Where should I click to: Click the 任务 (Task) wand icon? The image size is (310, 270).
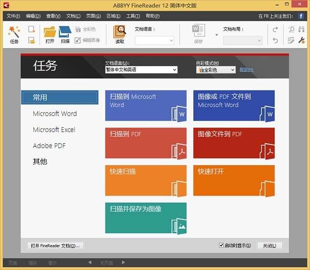(x=14, y=33)
